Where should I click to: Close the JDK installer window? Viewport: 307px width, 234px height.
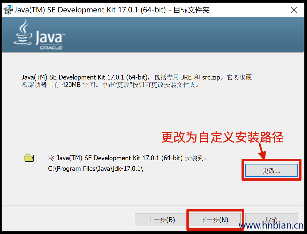click(x=294, y=10)
